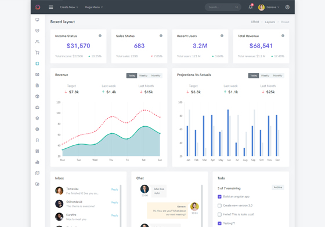
Task: Uncheck the 'Build an angular app' todo
Action: (x=219, y=197)
